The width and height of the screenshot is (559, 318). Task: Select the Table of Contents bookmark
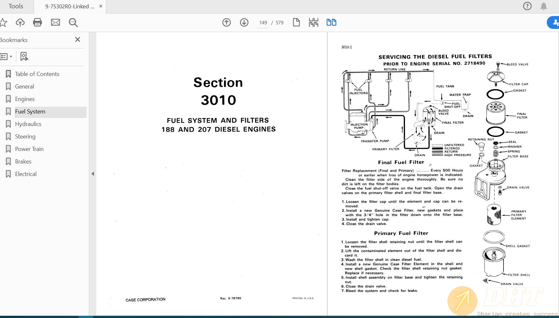[37, 74]
